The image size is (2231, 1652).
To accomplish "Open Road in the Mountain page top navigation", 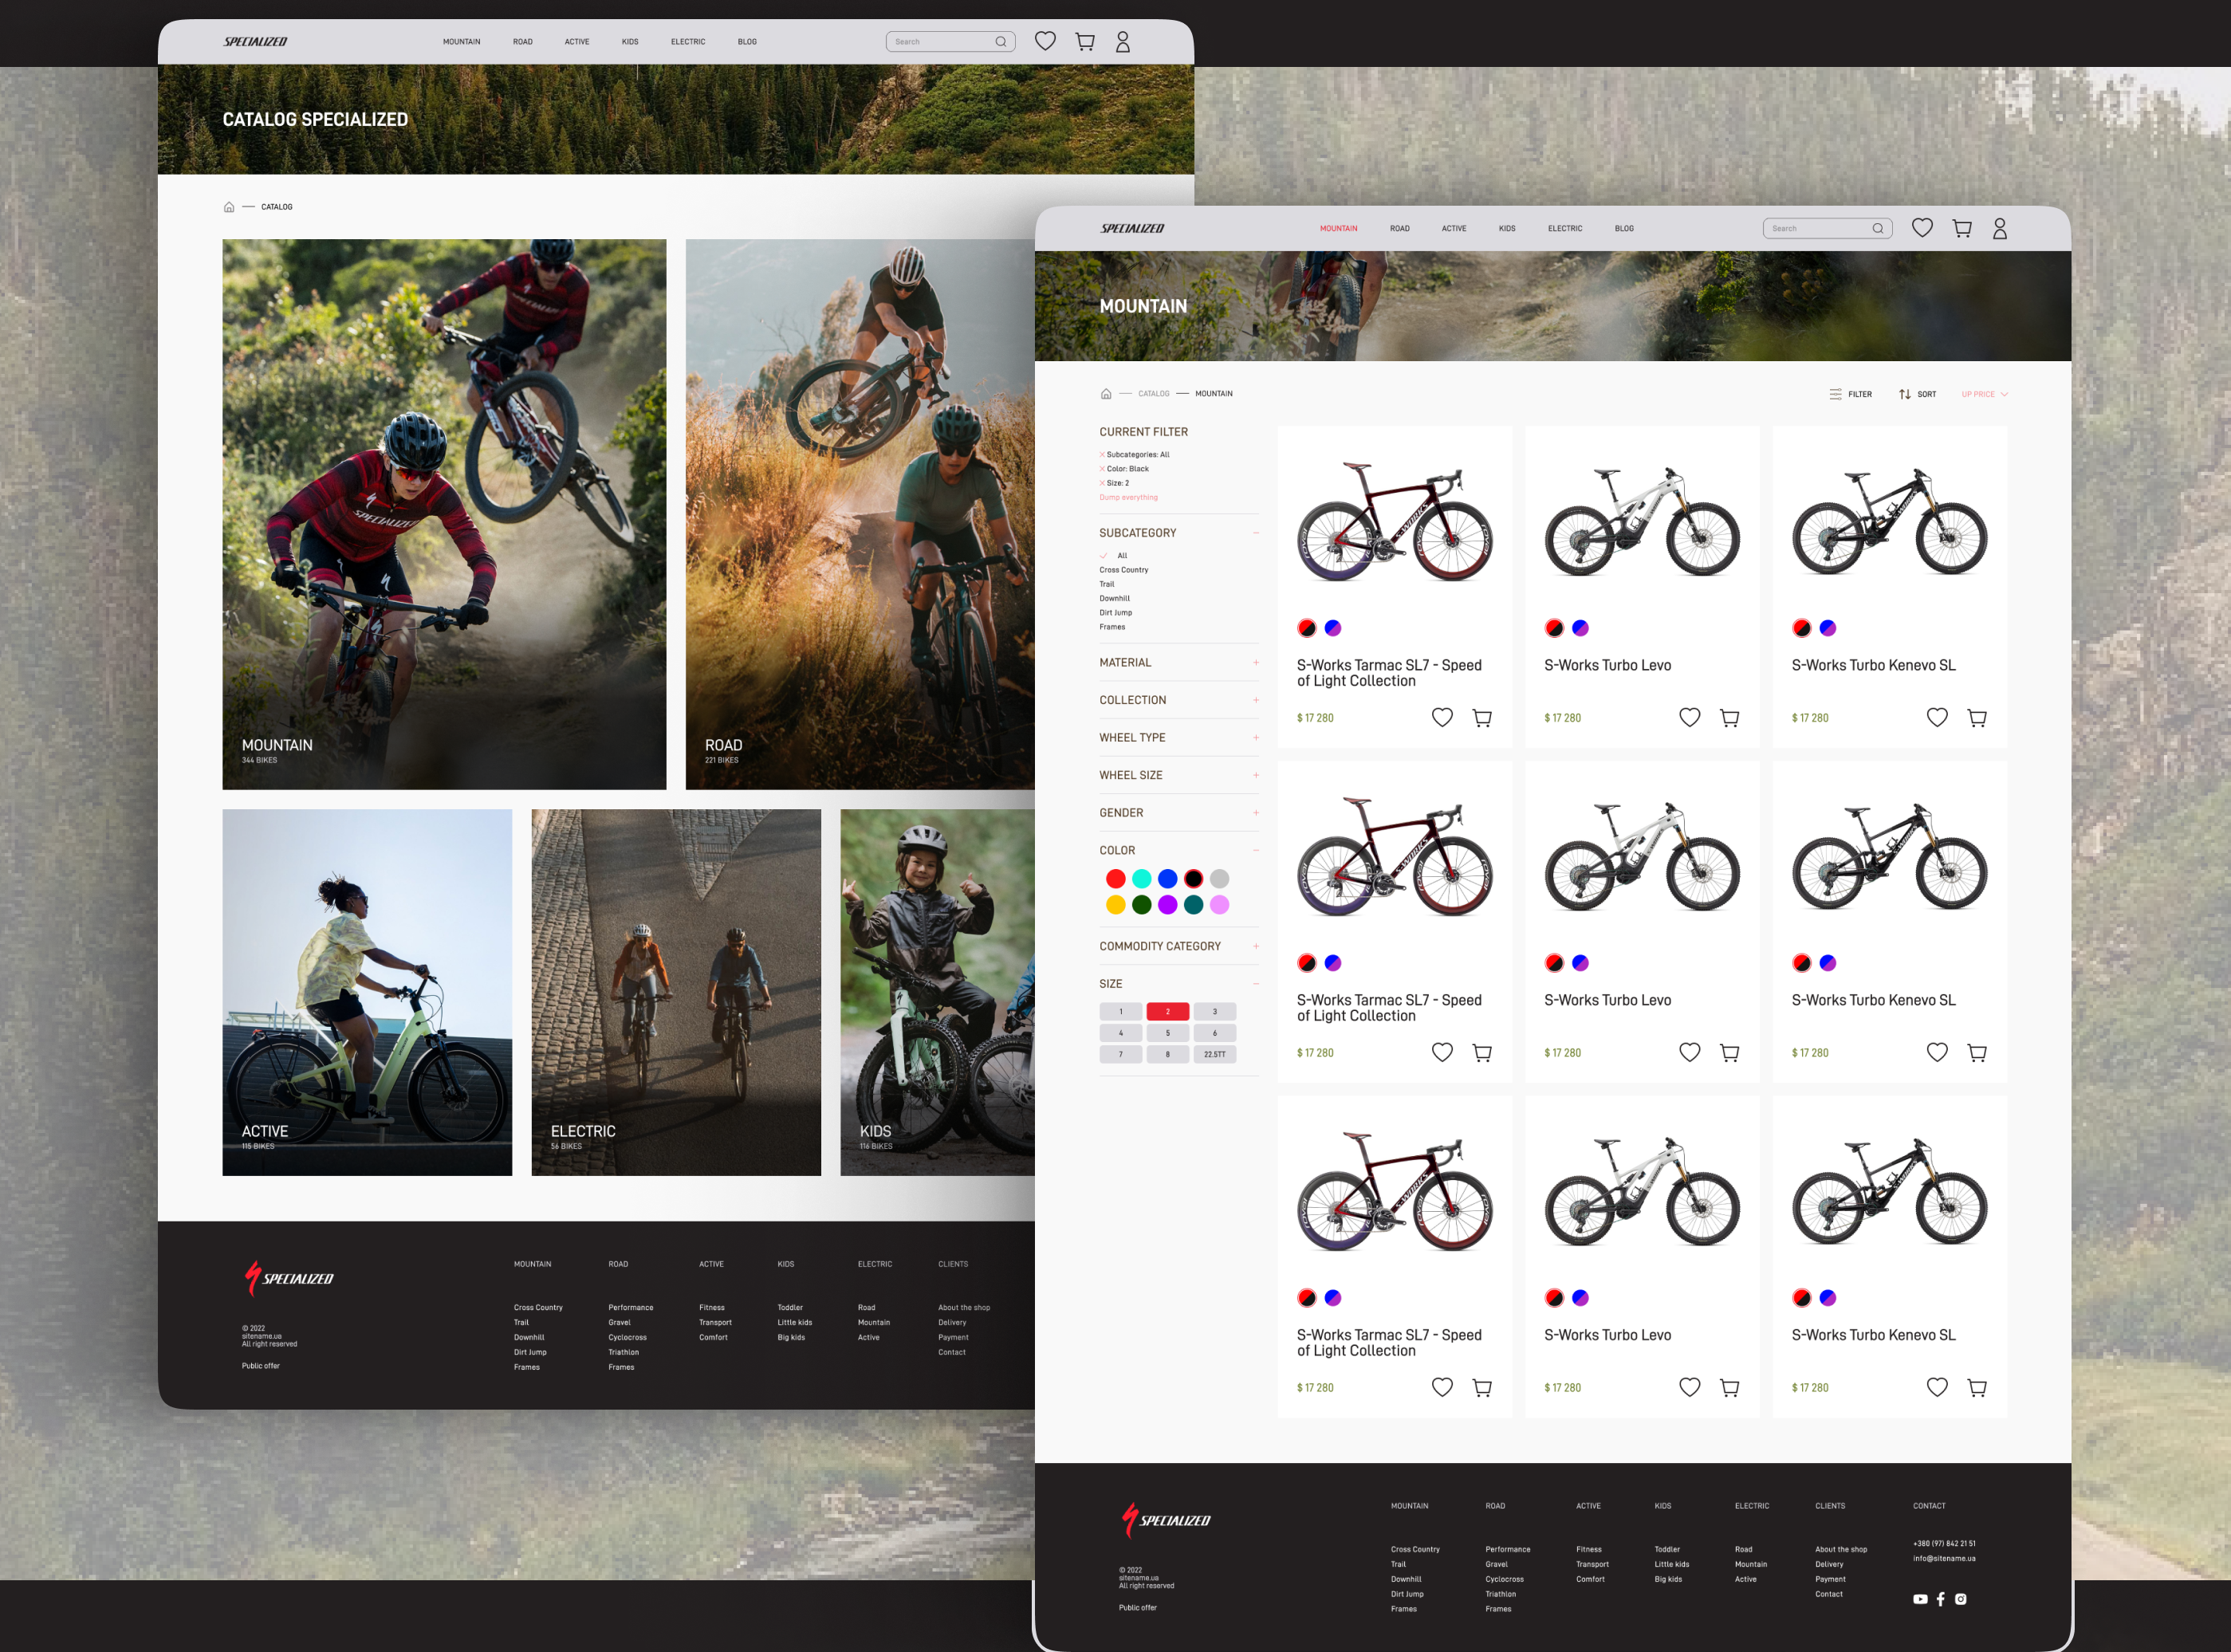I will click(1399, 229).
